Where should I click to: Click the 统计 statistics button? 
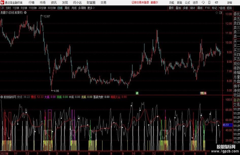(x=193, y=8)
